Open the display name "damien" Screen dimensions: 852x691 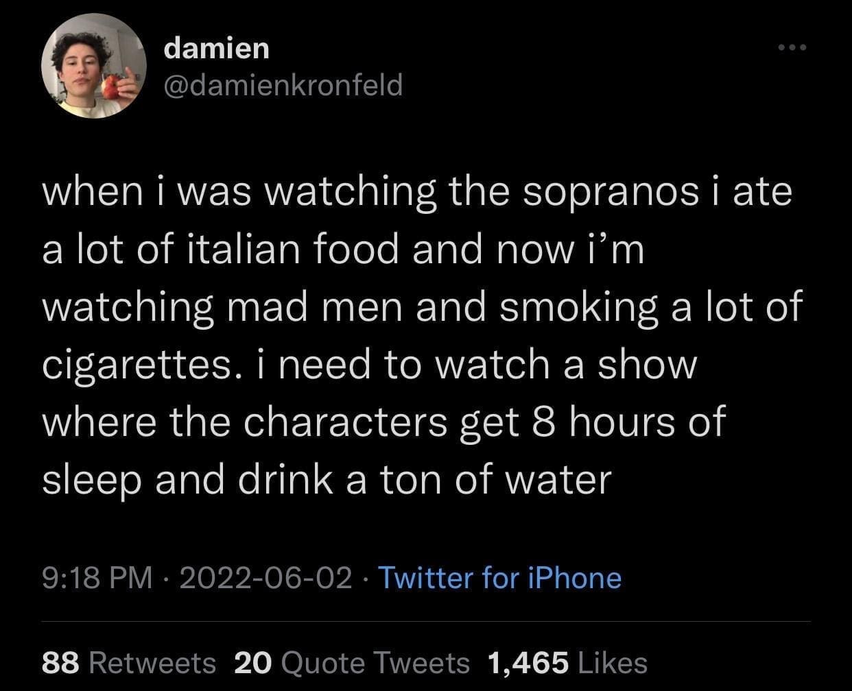217,48
